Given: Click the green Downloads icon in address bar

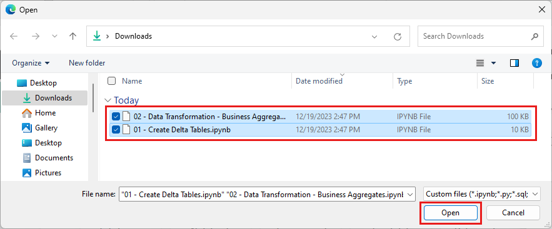Looking at the screenshot, I should 97,36.
